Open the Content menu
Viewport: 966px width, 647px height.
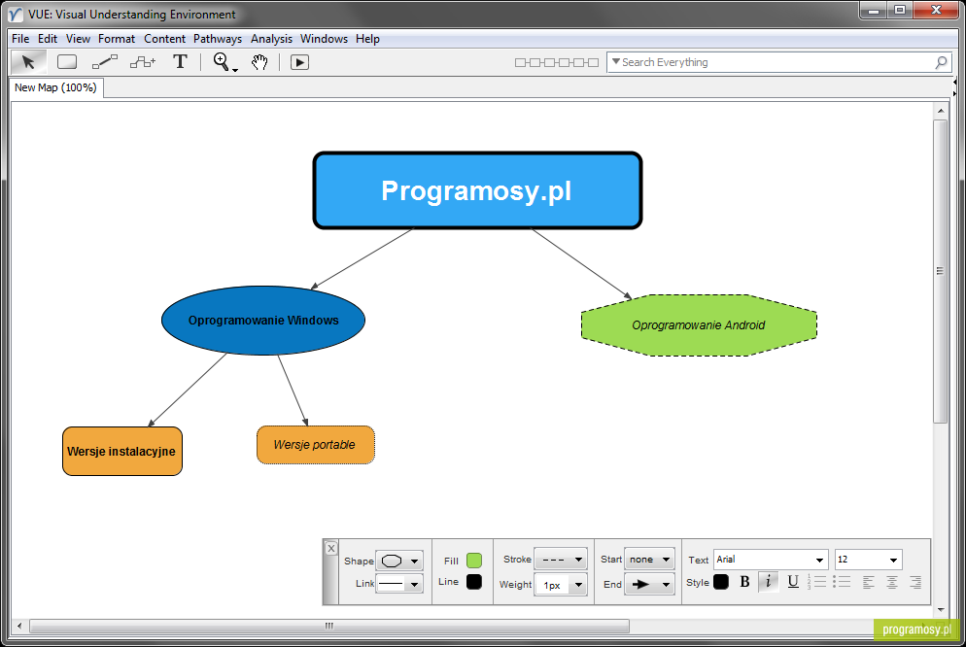[x=164, y=39]
